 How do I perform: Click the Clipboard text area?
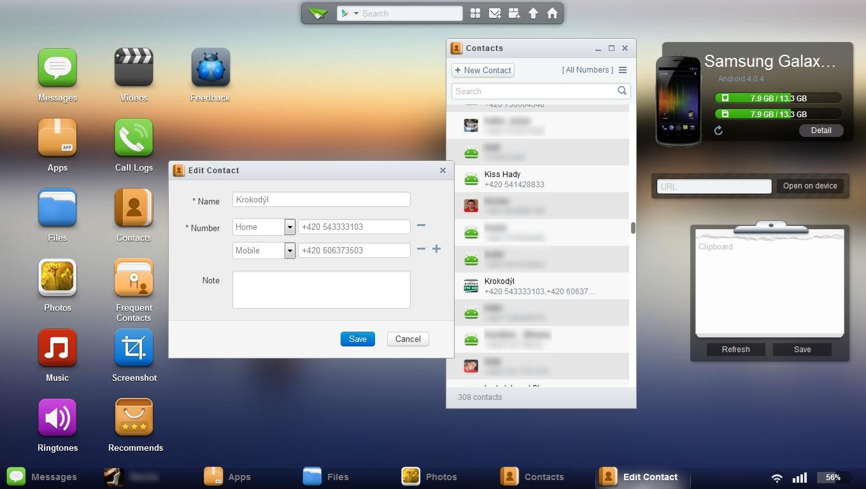tap(769, 287)
